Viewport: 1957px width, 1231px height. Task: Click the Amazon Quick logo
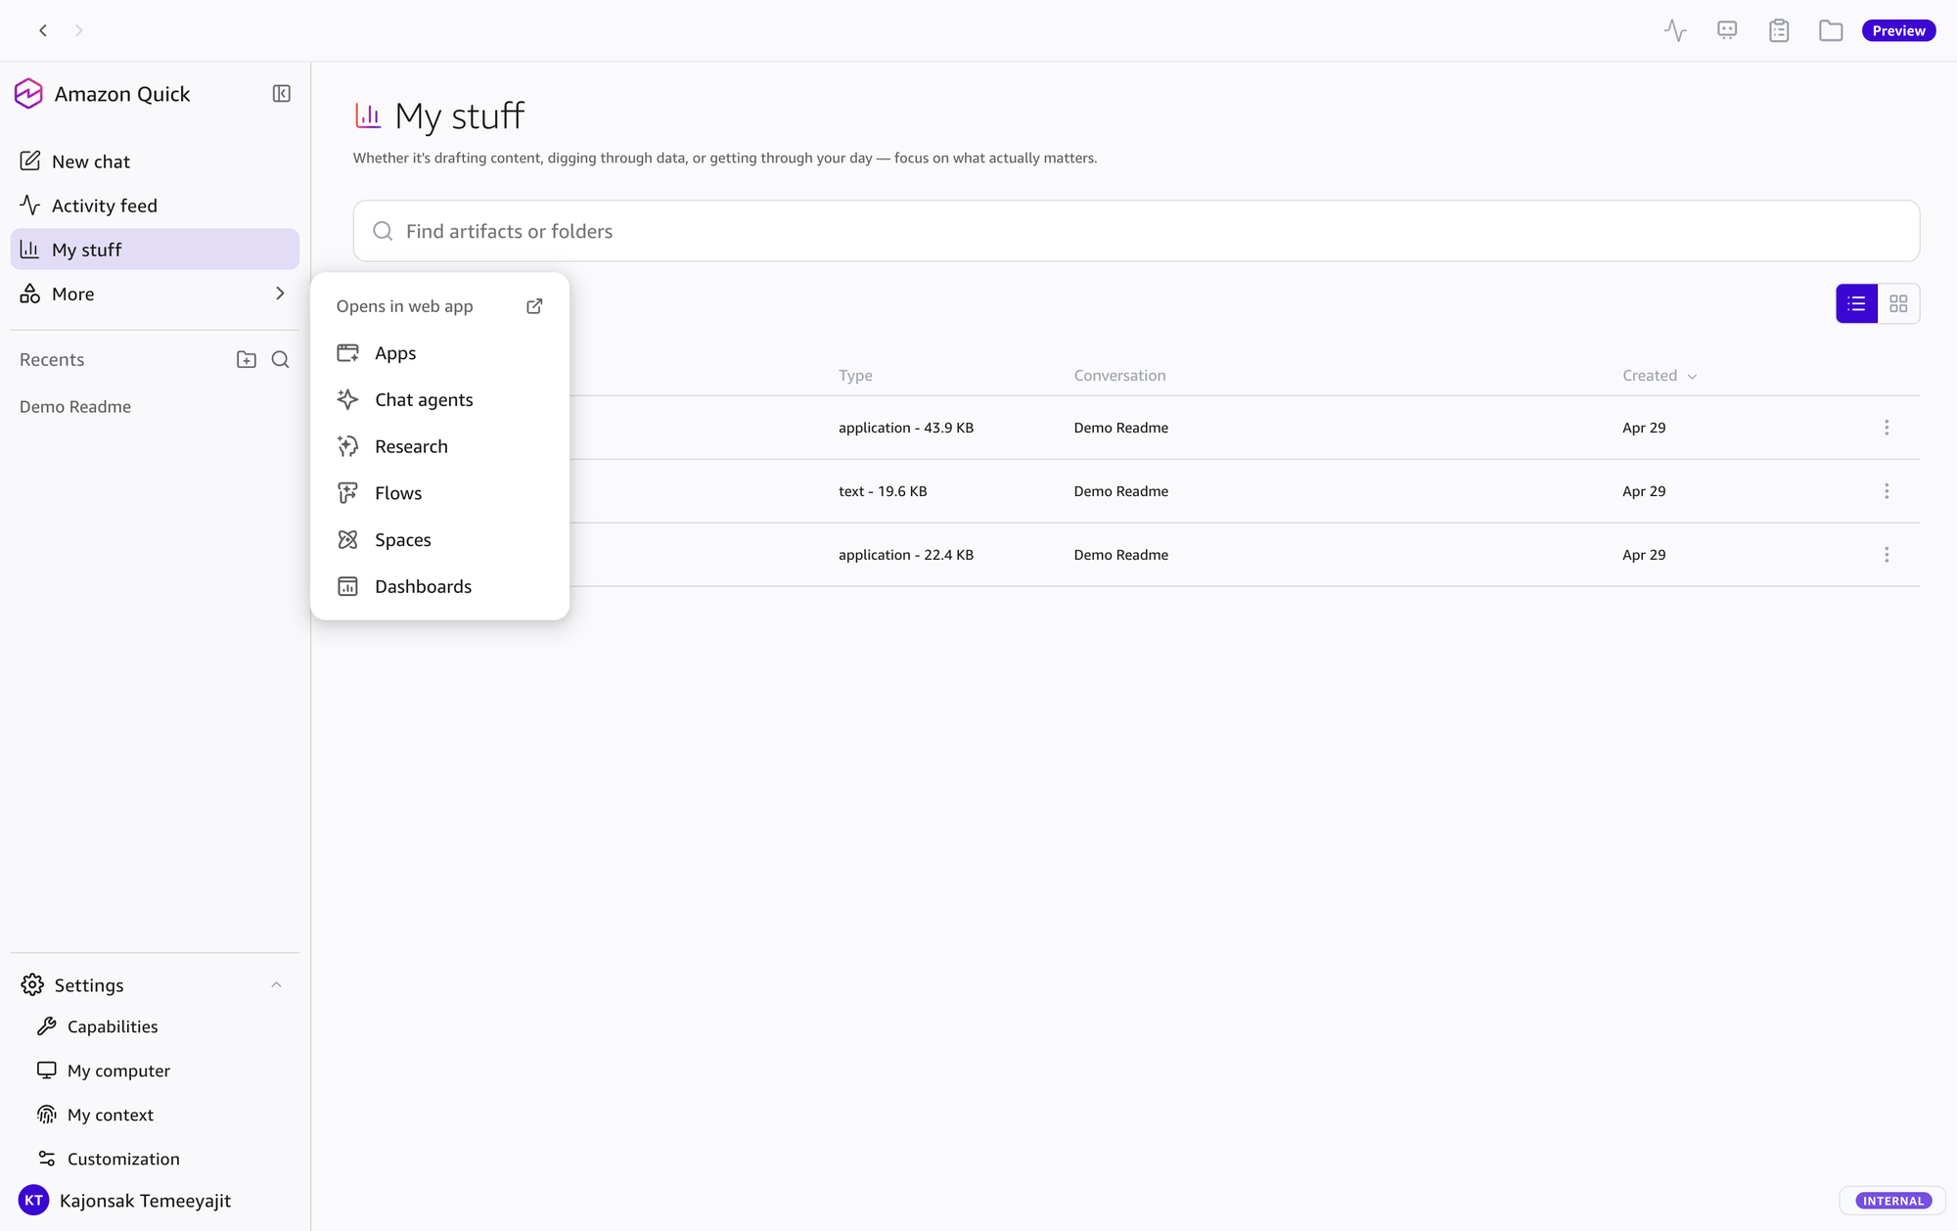coord(28,94)
